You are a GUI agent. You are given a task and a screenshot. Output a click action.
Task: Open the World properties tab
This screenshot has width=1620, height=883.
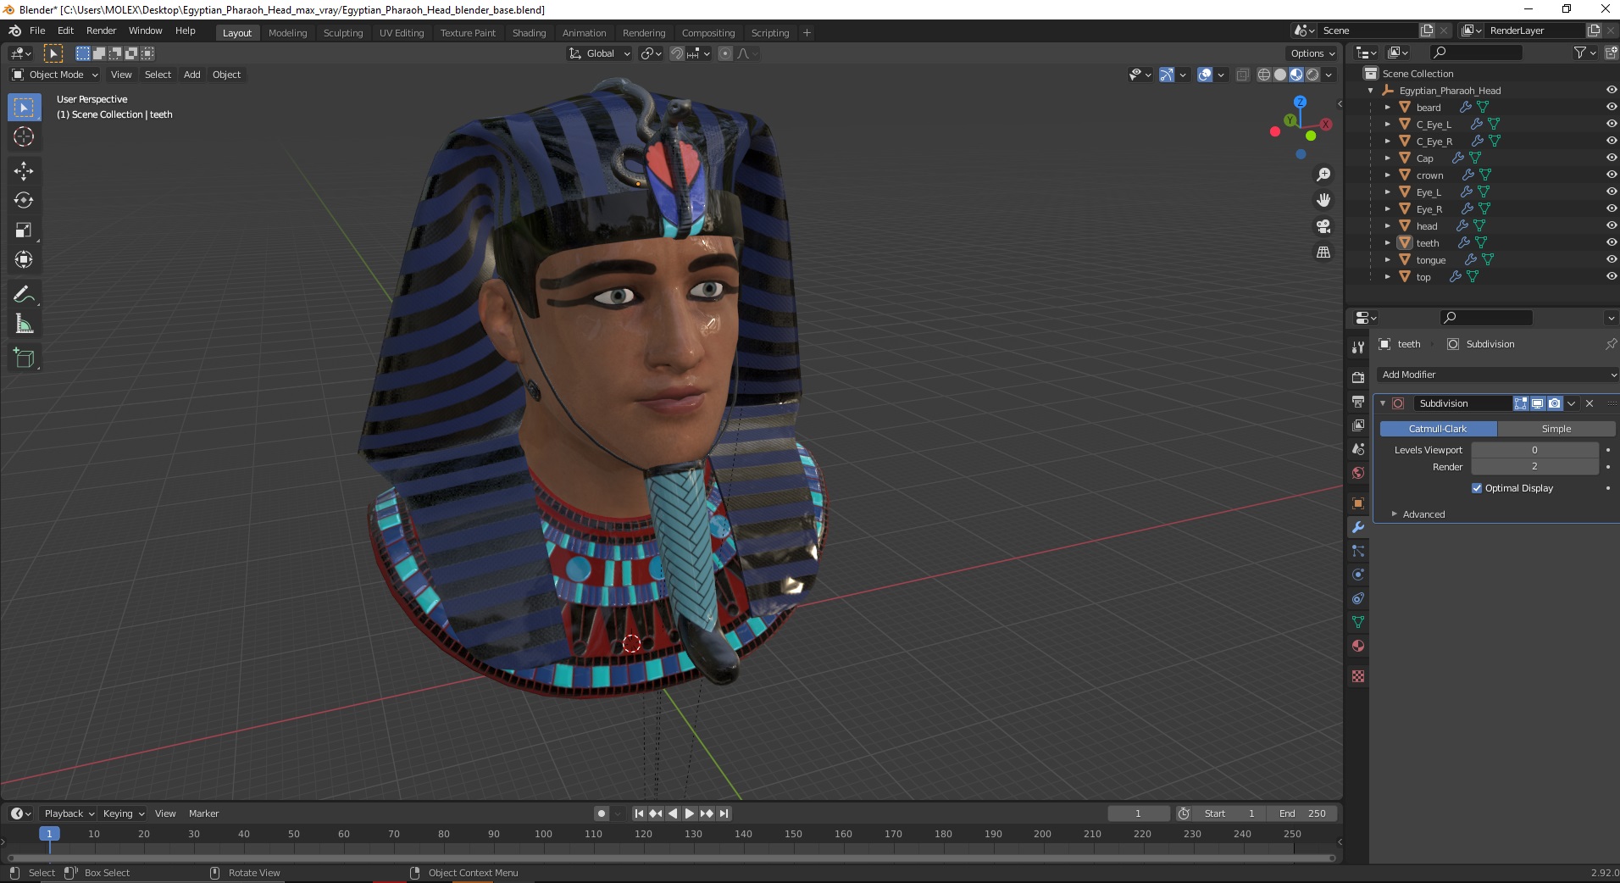click(x=1358, y=473)
